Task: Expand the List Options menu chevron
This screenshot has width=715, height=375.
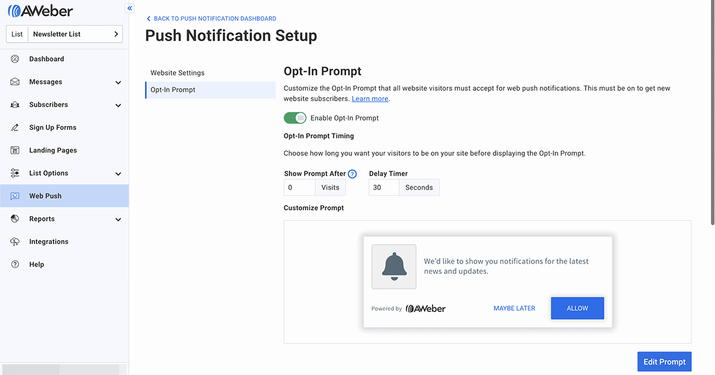Action: (118, 174)
